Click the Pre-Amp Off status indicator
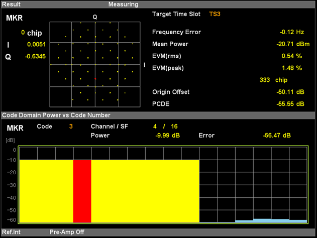 [67, 232]
